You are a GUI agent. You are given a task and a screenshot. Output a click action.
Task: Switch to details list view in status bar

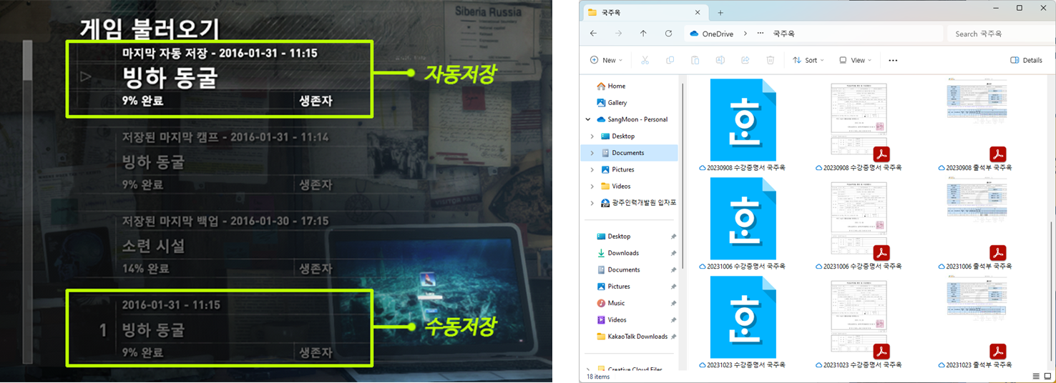tap(1037, 376)
